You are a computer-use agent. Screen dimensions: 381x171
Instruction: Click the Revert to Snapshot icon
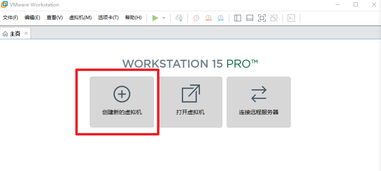point(208,18)
